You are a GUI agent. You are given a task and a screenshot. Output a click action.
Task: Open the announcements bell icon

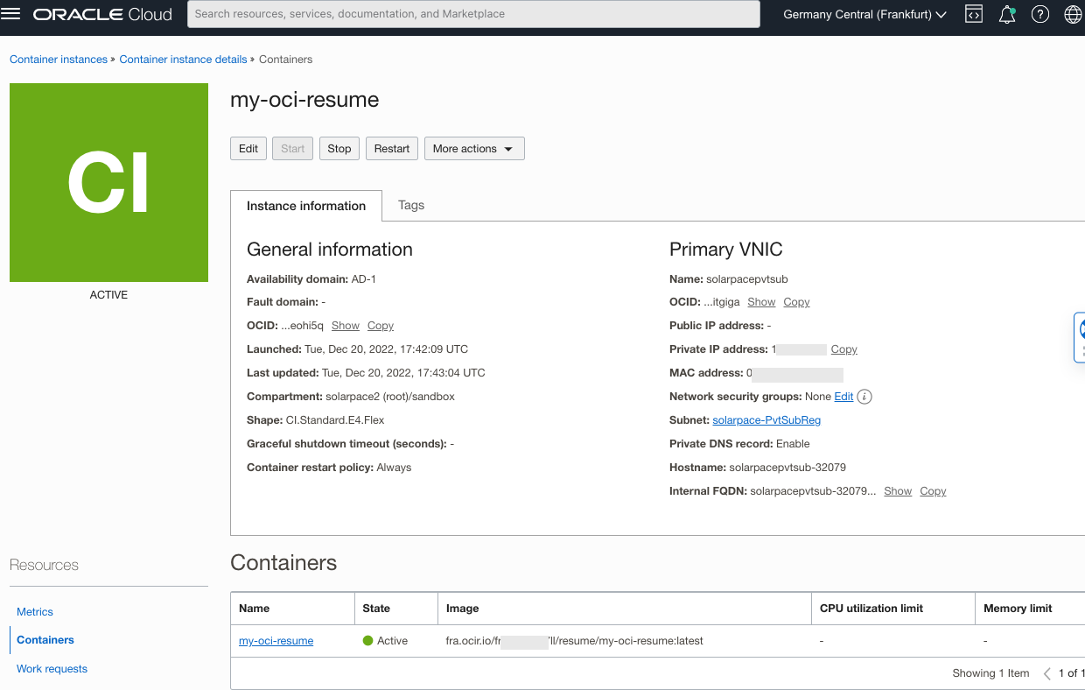click(1007, 14)
